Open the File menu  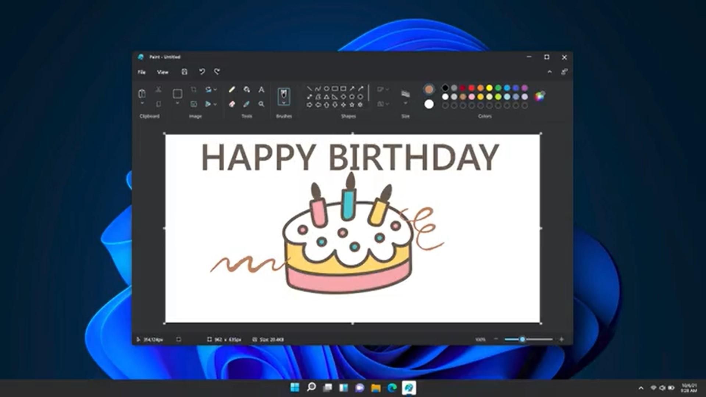tap(142, 72)
